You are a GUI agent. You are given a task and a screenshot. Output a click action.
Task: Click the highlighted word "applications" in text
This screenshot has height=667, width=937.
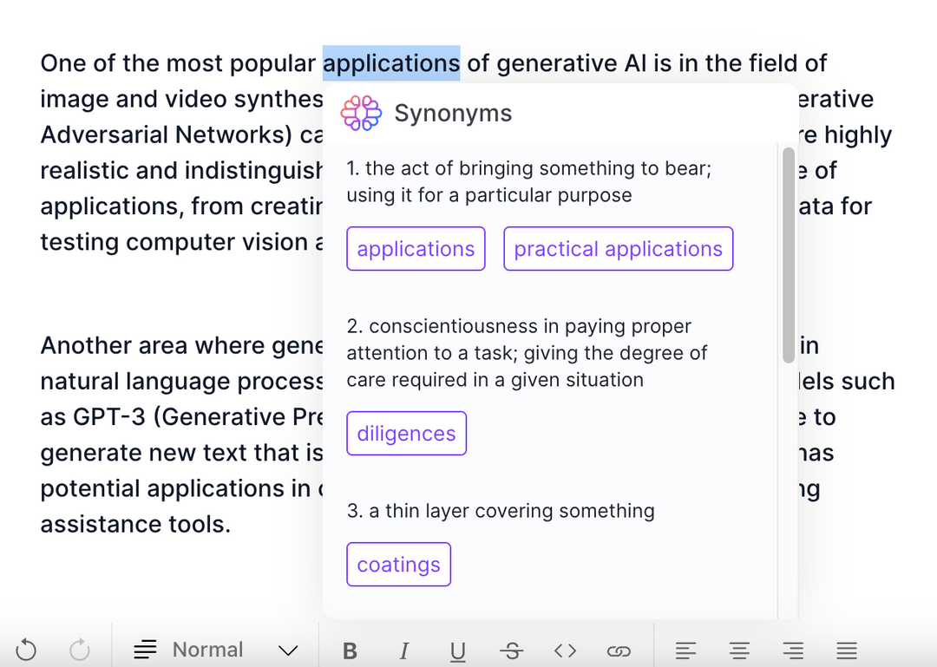point(392,62)
